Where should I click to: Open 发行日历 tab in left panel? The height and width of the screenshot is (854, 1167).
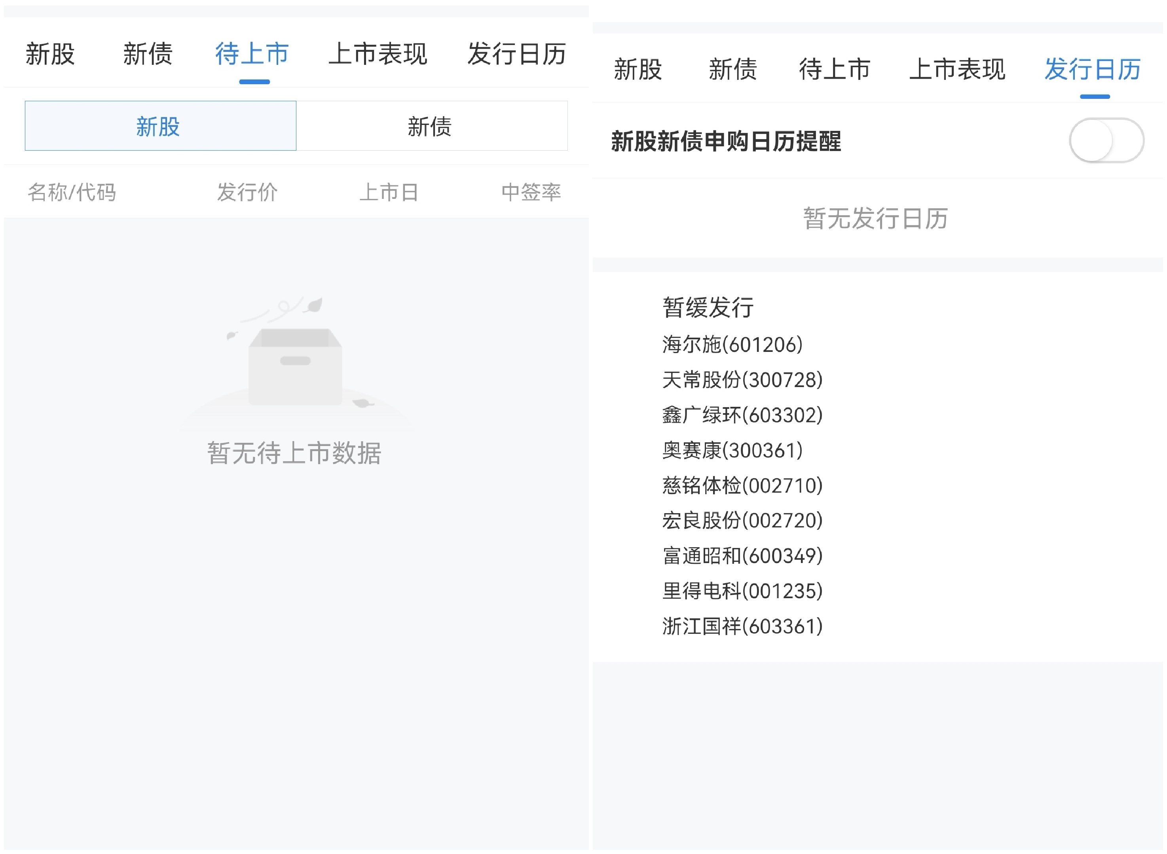(516, 54)
